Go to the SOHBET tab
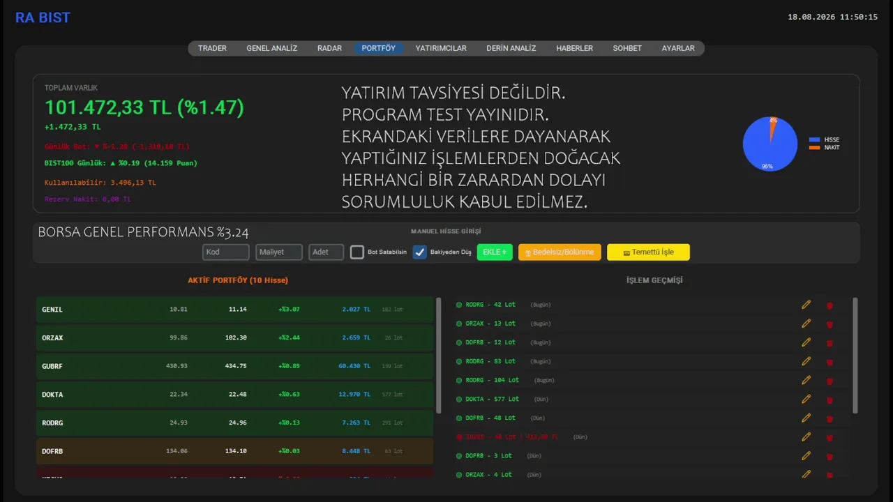The height and width of the screenshot is (502, 893). pyautogui.click(x=627, y=48)
